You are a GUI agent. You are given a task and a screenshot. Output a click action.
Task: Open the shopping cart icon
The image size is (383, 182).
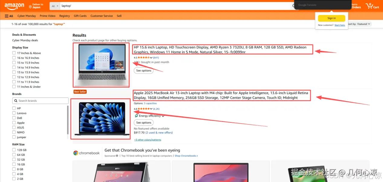(x=372, y=6)
